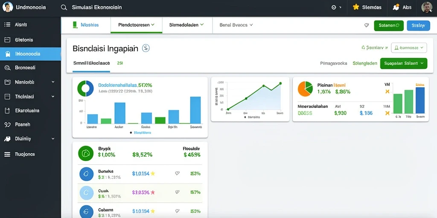
Task: Click the tallest blue bar in bar chart
Action: 195,110
